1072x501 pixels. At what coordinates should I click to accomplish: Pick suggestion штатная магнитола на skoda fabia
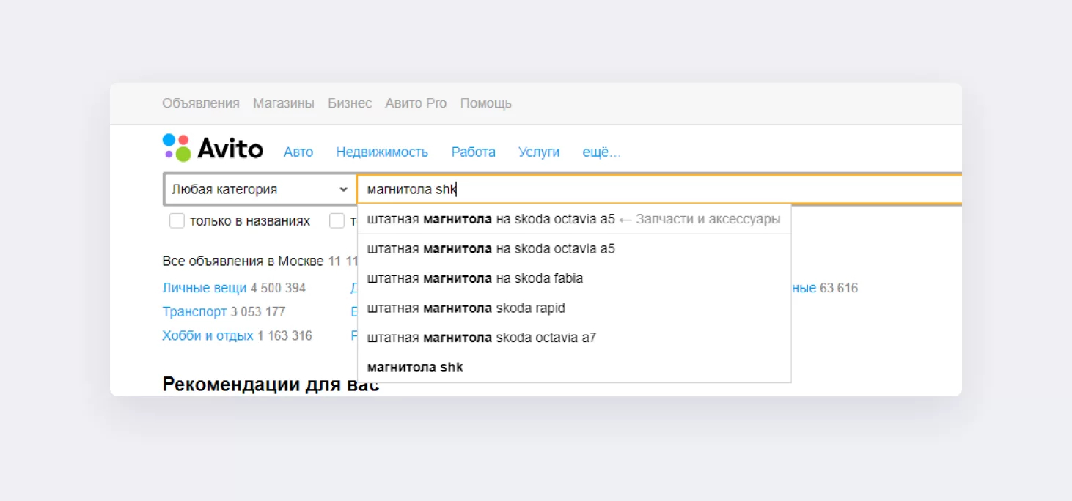click(x=574, y=278)
